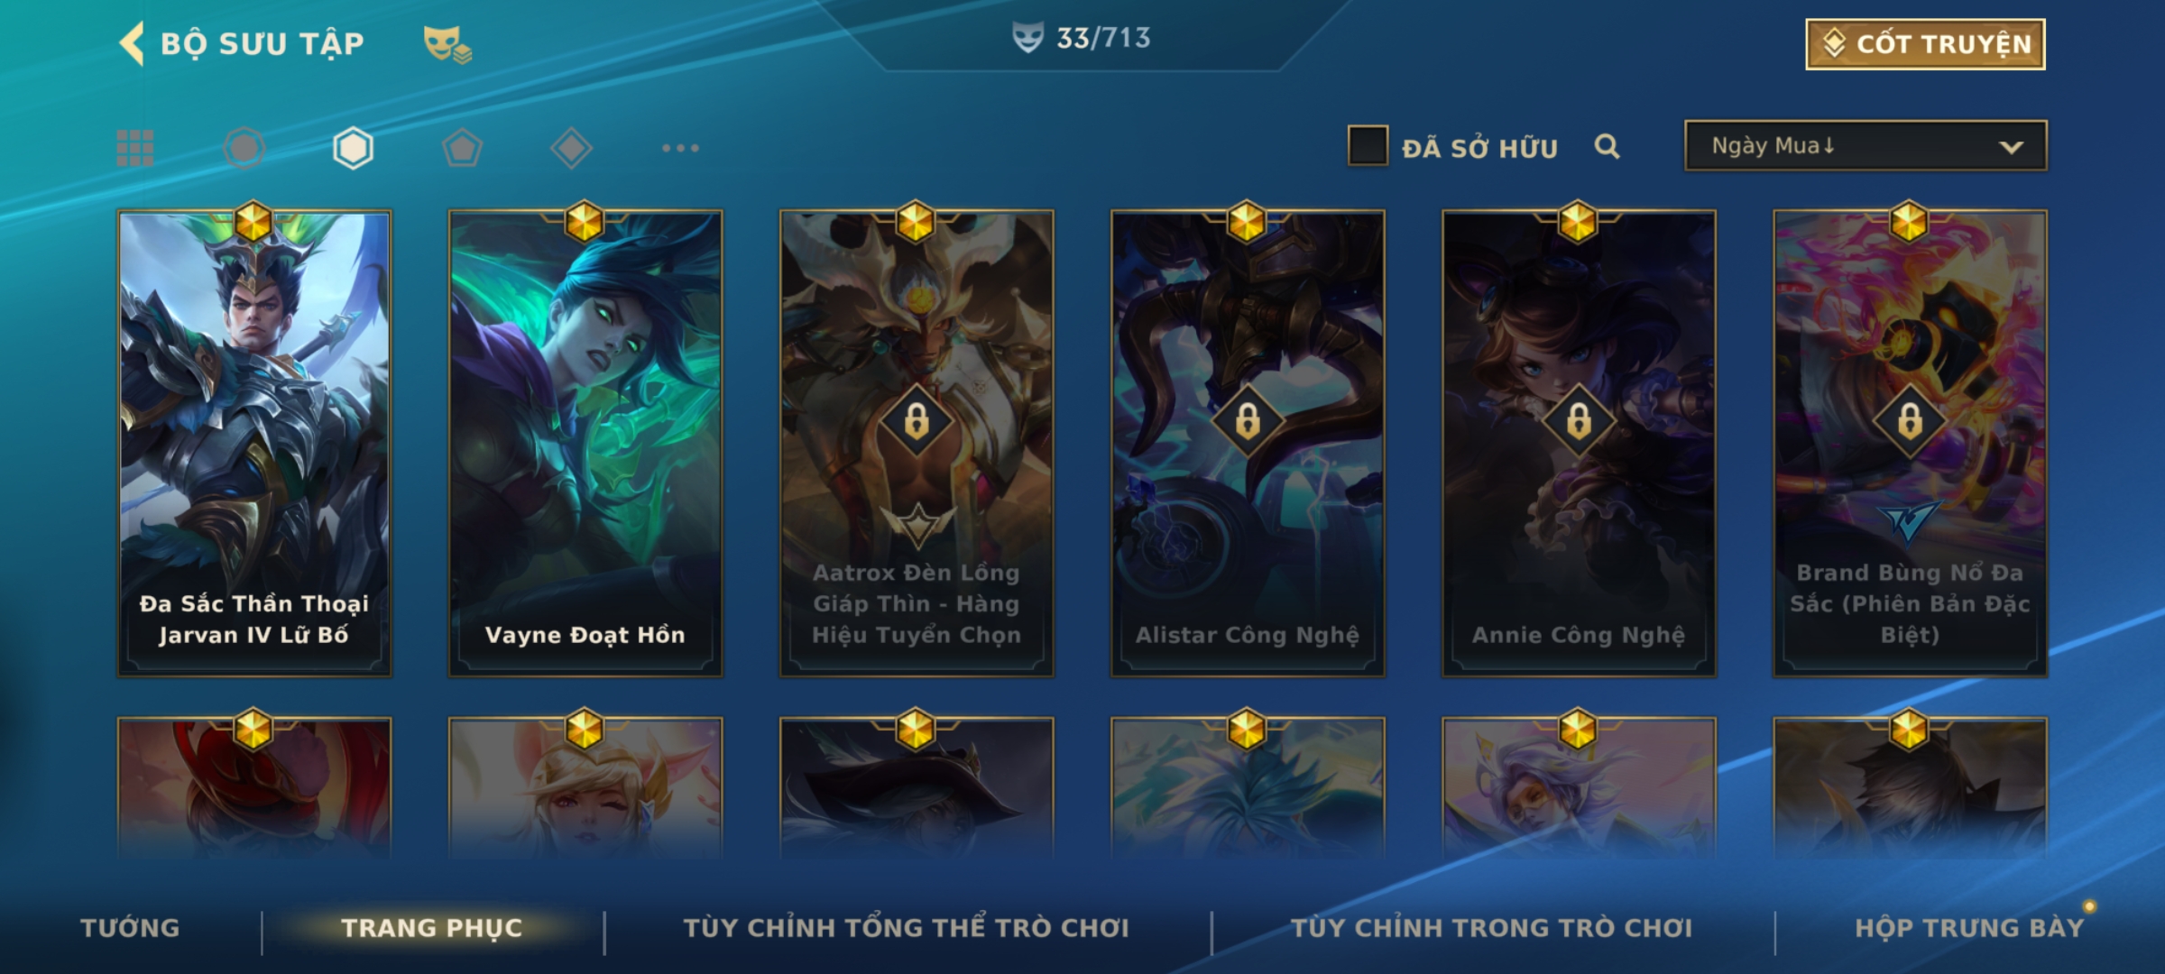2165x974 pixels.
Task: Open the locked Annie Công Nghệ skin
Action: 1579,443
